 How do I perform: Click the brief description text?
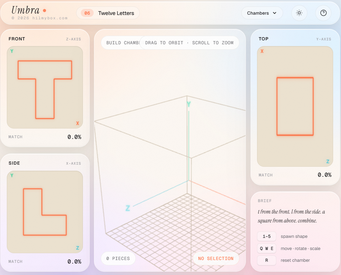(x=291, y=216)
